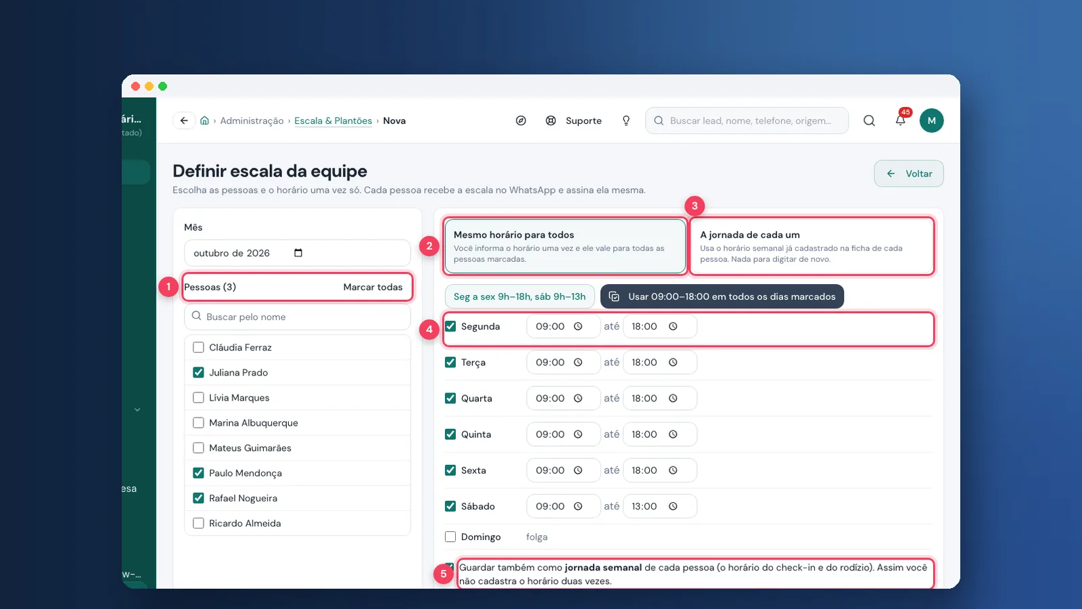
Task: Click Marcar todas
Action: click(373, 287)
